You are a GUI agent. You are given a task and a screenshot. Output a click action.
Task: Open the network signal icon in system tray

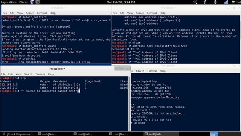point(226,2)
